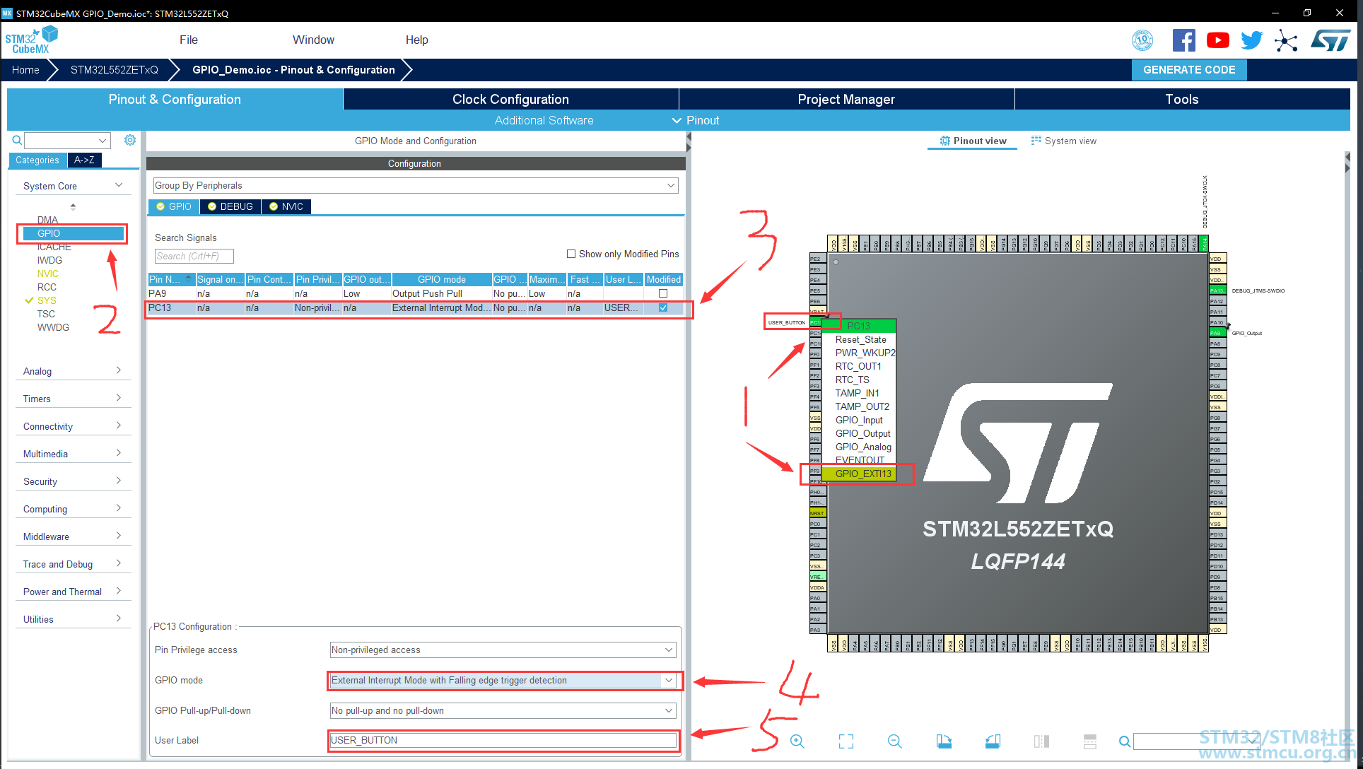This screenshot has height=769, width=1363.
Task: Open the category settings gear icon
Action: (130, 140)
